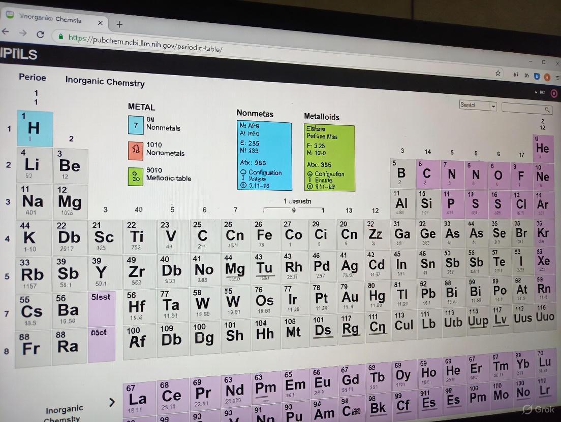The width and height of the screenshot is (561, 422).
Task: Select the Kr element cell
Action: (x=544, y=232)
